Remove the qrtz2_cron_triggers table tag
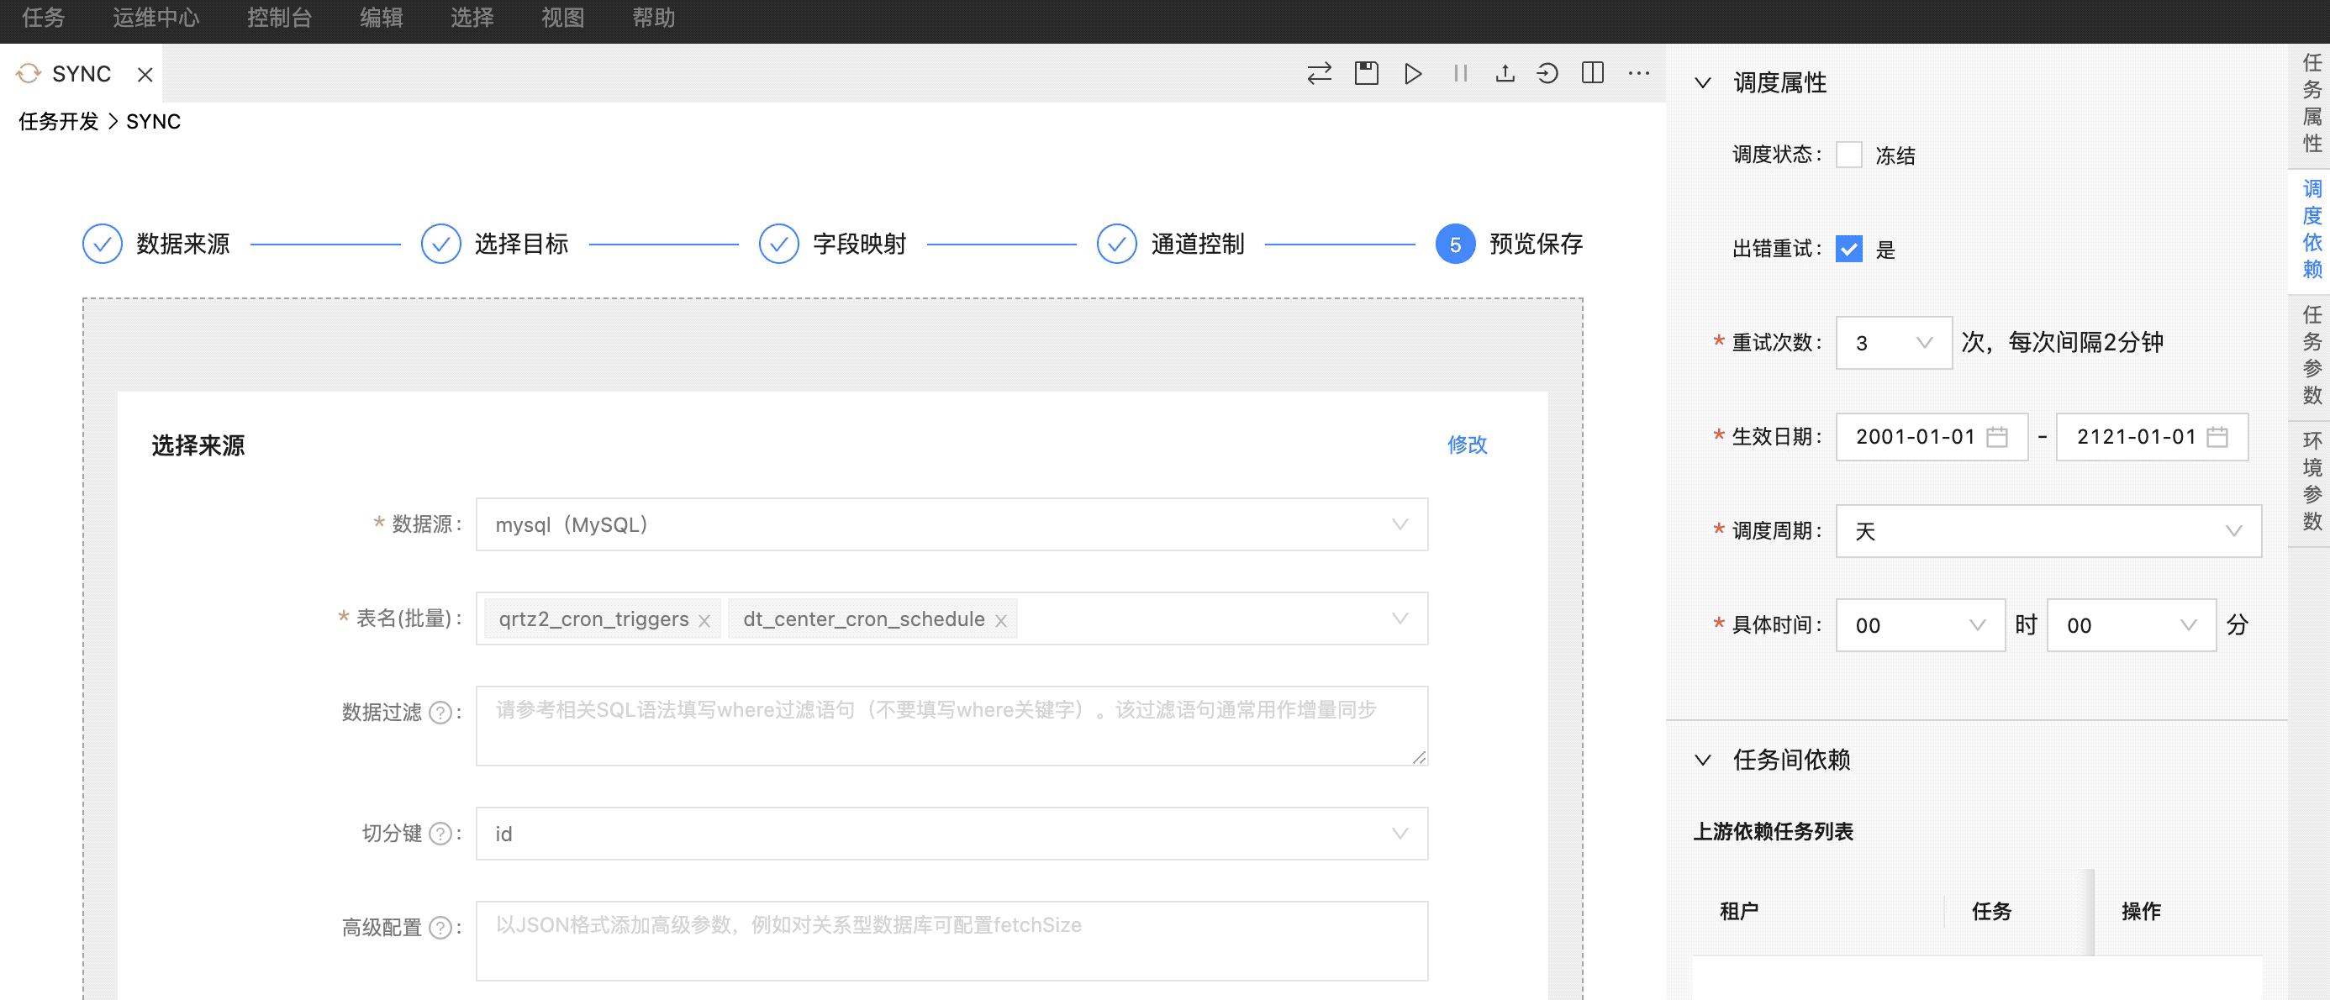The image size is (2330, 1000). (704, 621)
